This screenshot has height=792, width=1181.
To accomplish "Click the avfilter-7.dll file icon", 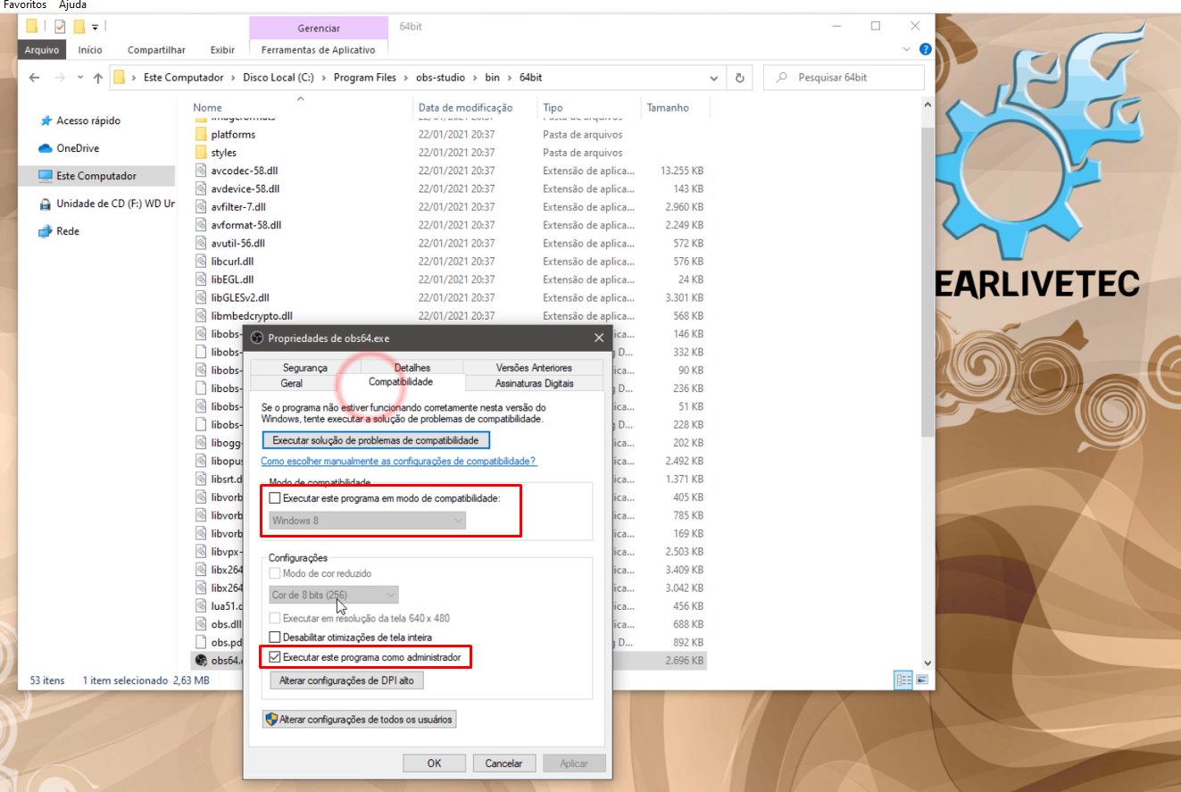I will click(x=201, y=207).
